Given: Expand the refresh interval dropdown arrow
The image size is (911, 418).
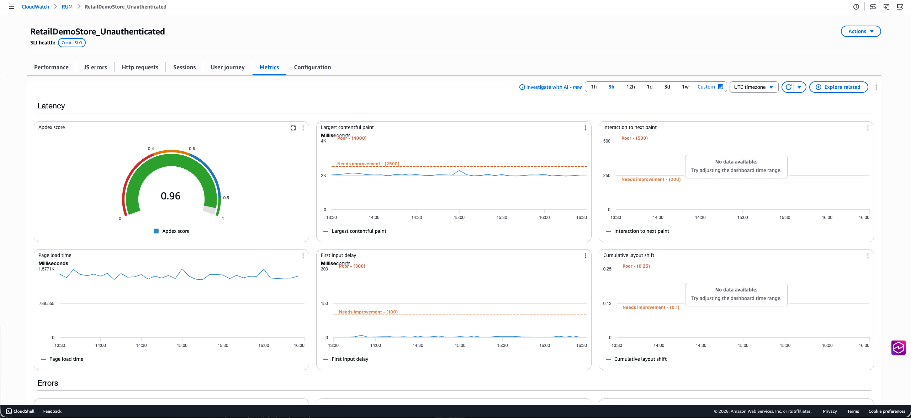Looking at the screenshot, I should [x=800, y=87].
